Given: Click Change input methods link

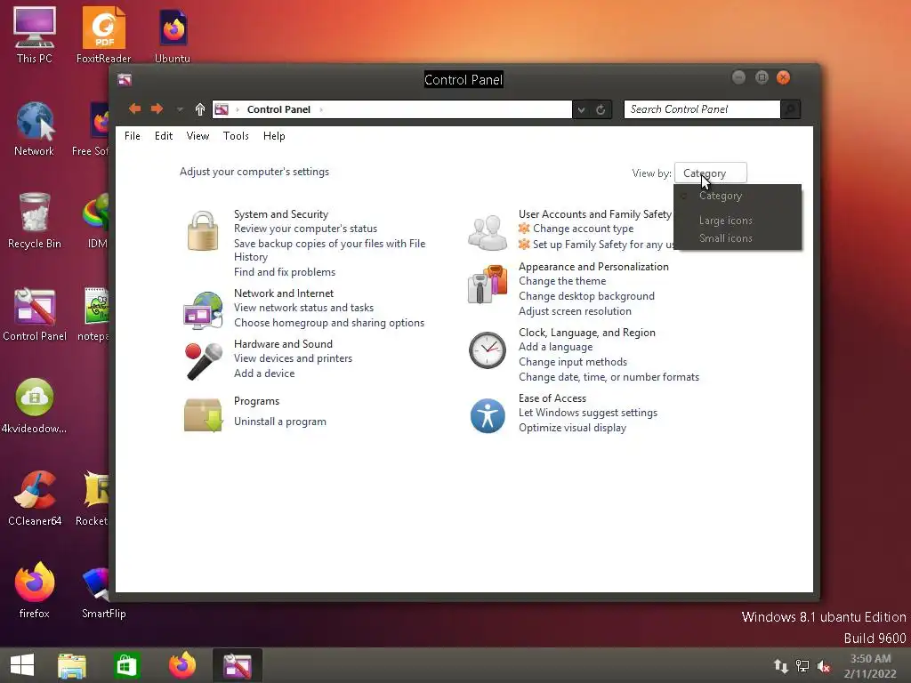Looking at the screenshot, I should (x=573, y=362).
